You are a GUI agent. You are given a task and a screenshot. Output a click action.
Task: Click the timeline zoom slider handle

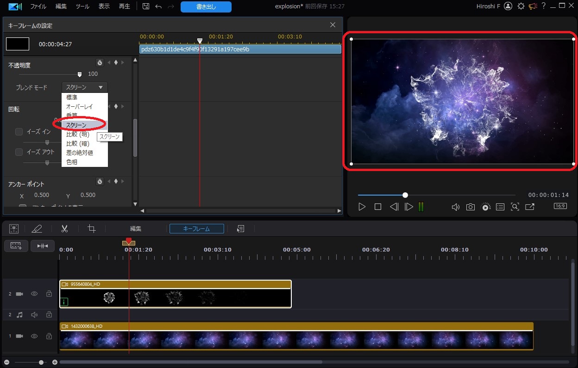click(41, 362)
